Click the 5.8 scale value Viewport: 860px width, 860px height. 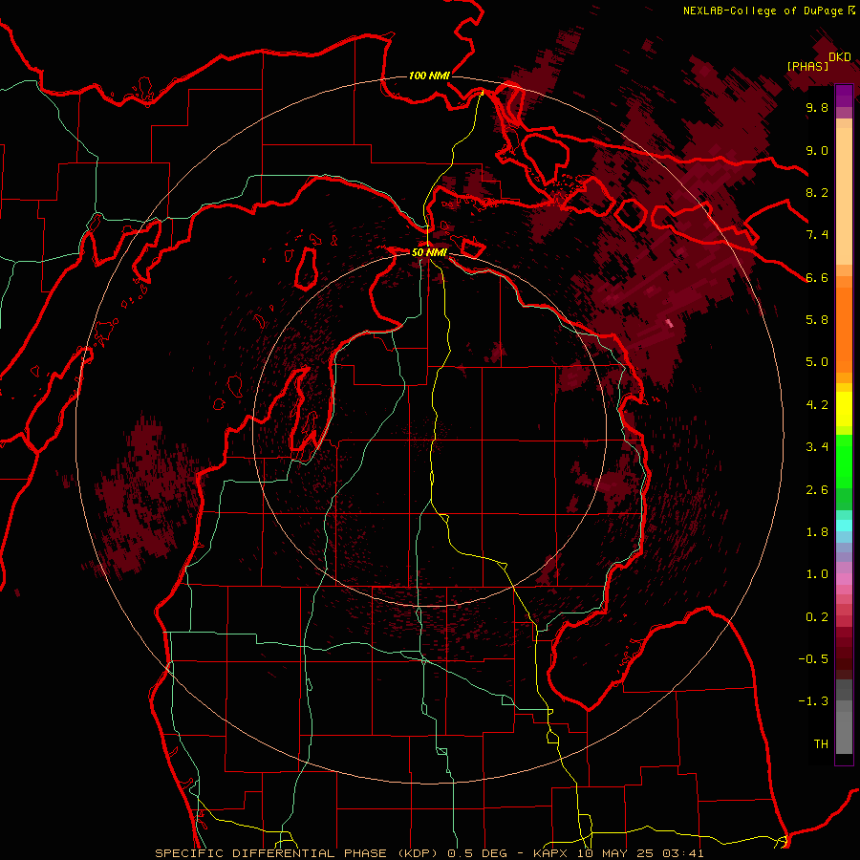[817, 320]
